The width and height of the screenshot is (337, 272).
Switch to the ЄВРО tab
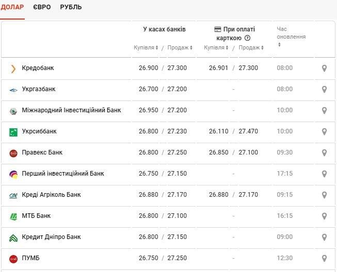pos(42,7)
